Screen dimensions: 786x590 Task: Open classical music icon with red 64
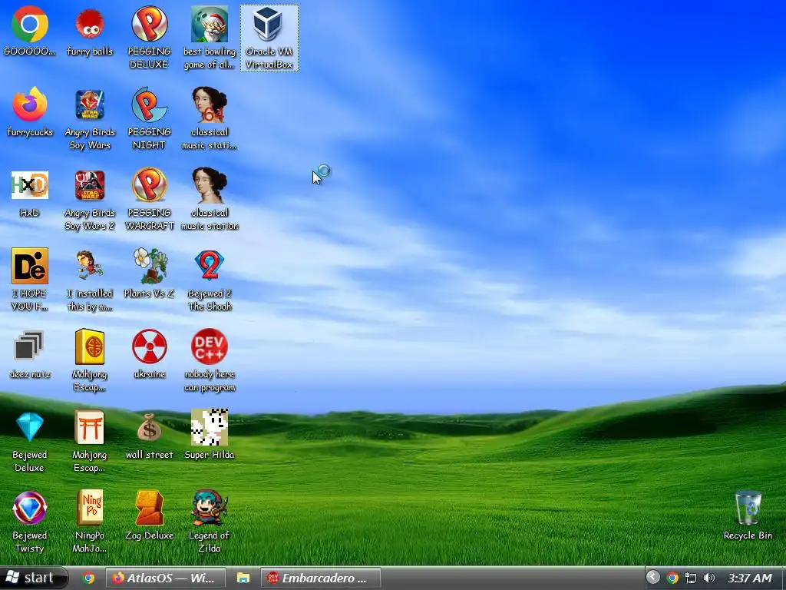click(x=209, y=104)
